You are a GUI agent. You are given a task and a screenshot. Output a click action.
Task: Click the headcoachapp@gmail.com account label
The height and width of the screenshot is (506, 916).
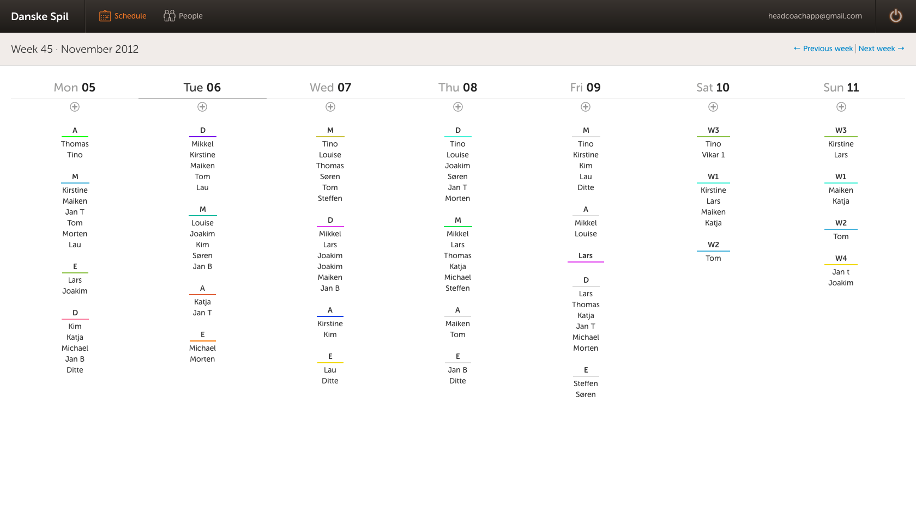point(815,16)
